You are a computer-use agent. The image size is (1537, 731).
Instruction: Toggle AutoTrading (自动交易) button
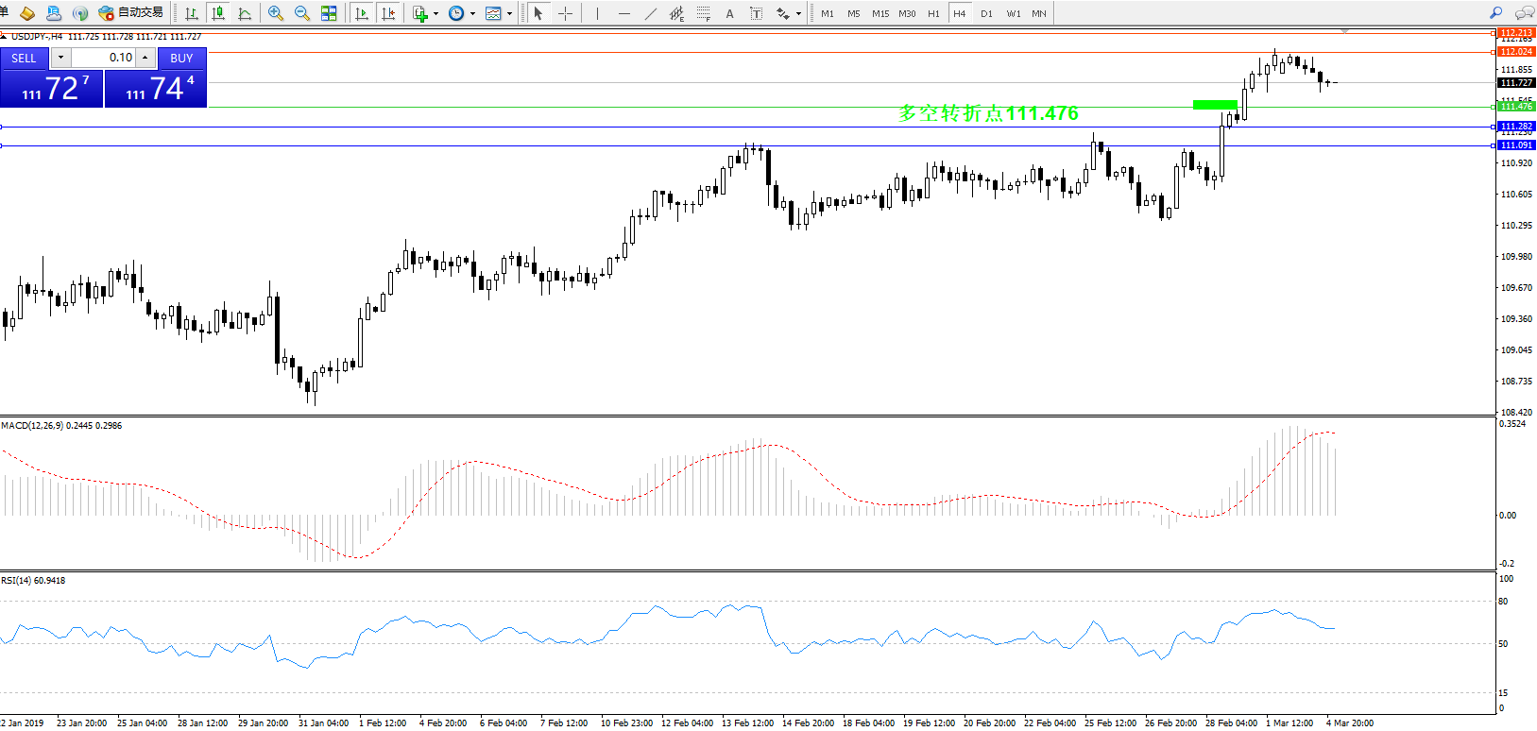(131, 13)
